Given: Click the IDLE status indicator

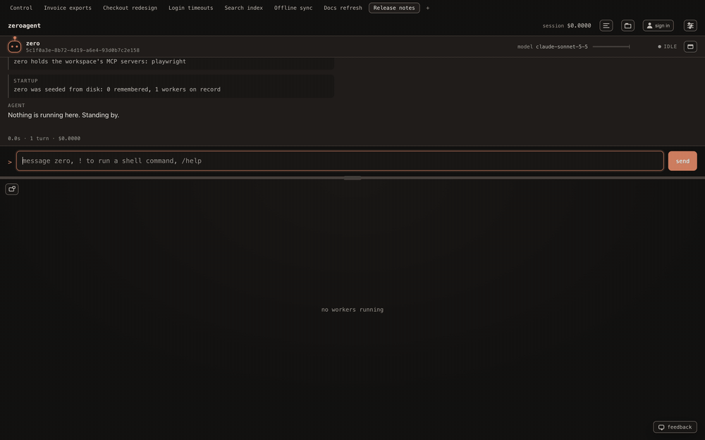Looking at the screenshot, I should point(667,46).
